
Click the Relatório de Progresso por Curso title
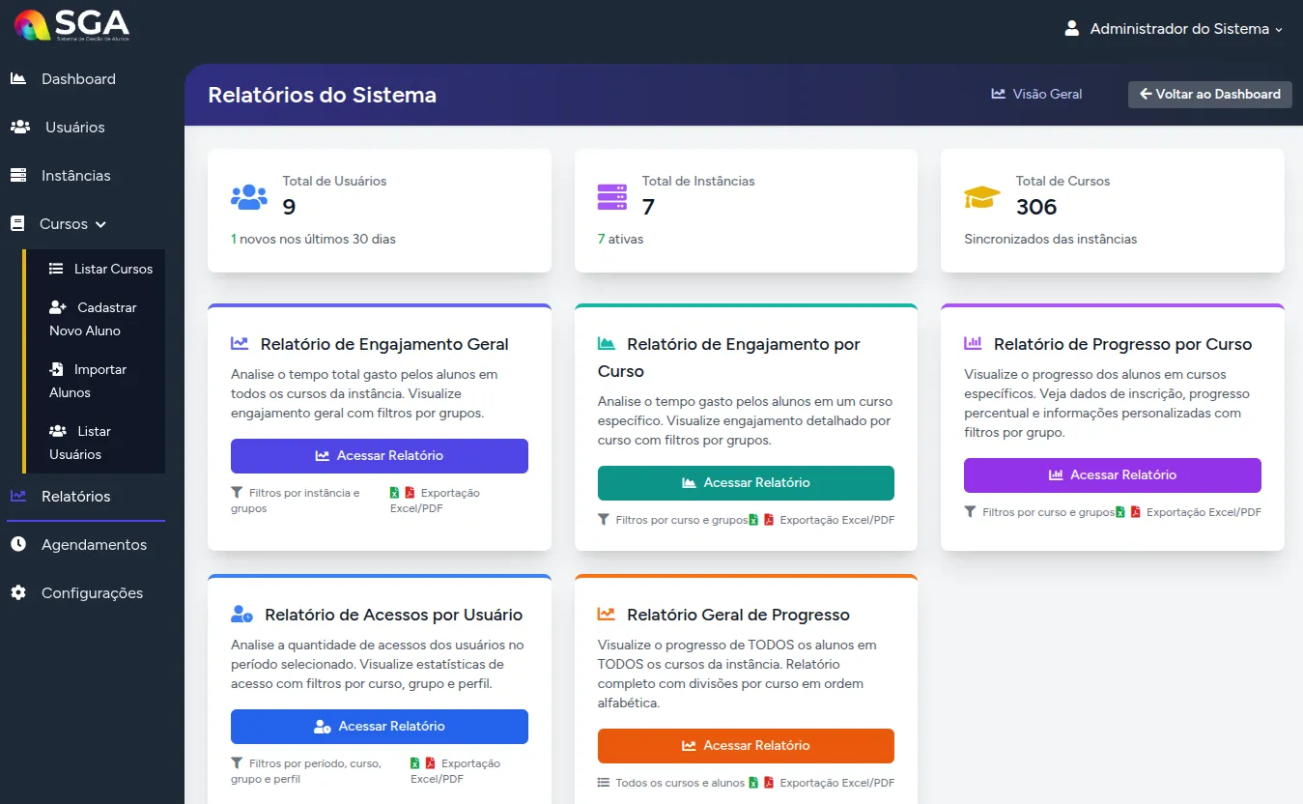[x=1121, y=344]
